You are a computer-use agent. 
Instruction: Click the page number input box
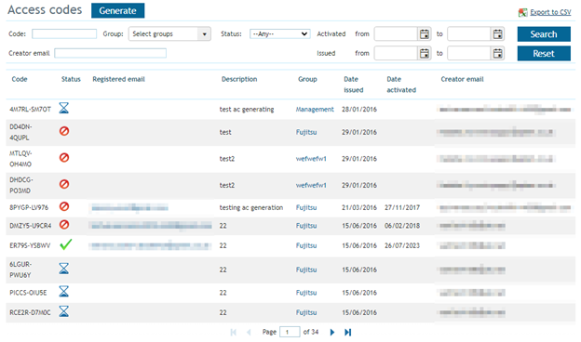tap(290, 332)
